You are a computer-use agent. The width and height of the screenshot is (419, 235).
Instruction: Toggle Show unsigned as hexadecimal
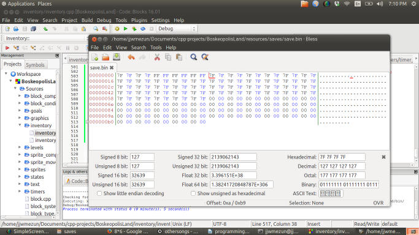pyautogui.click(x=193, y=193)
